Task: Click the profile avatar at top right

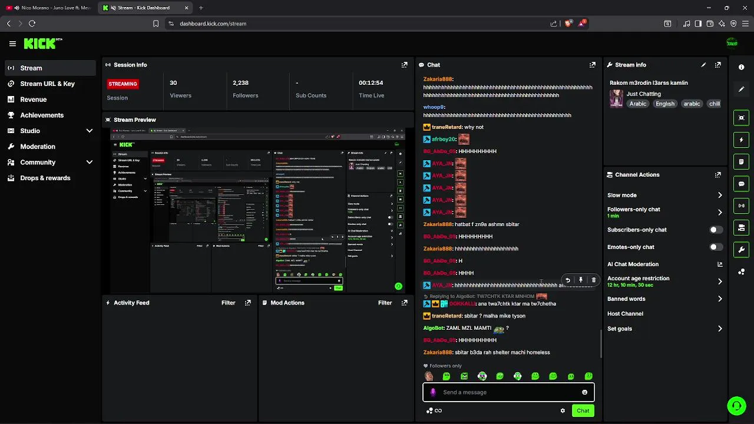Action: (x=732, y=43)
